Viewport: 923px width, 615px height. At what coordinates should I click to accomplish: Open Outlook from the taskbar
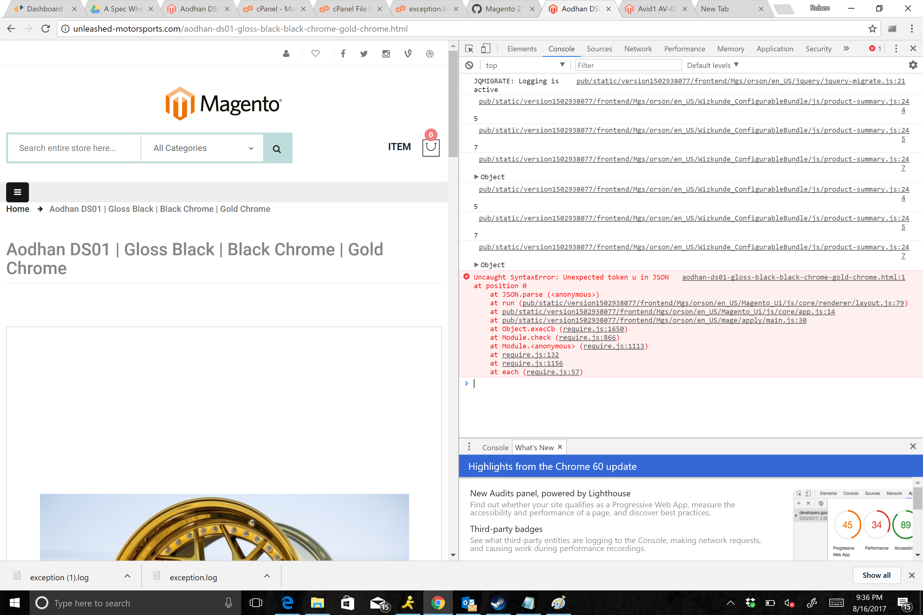(x=469, y=603)
